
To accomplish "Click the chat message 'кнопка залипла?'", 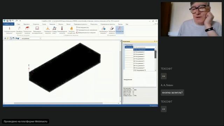I will (x=173, y=92).
